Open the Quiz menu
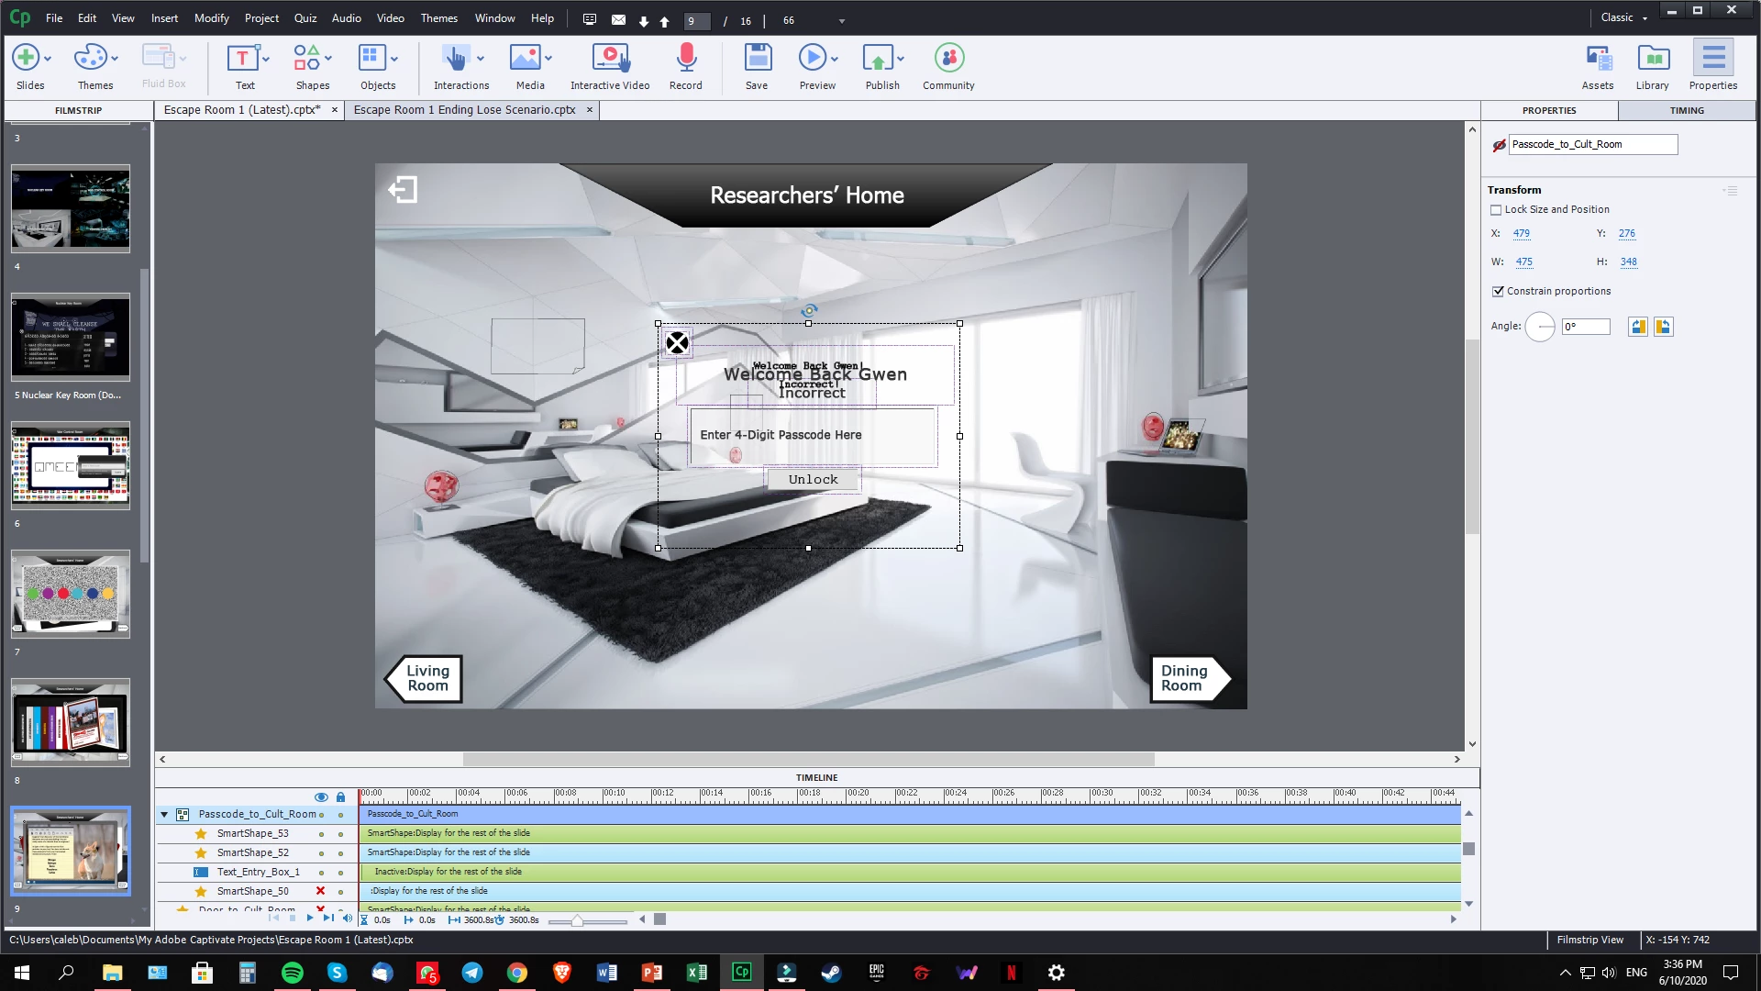This screenshot has width=1761, height=991. point(305,17)
